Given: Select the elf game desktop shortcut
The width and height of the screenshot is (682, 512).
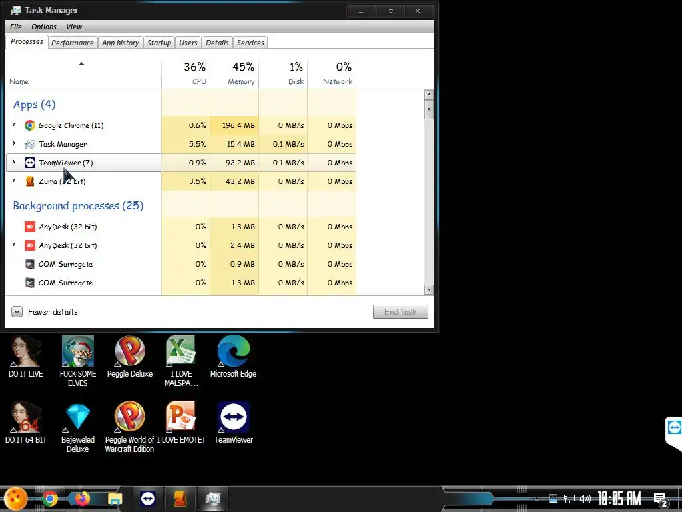Looking at the screenshot, I should pyautogui.click(x=77, y=361).
